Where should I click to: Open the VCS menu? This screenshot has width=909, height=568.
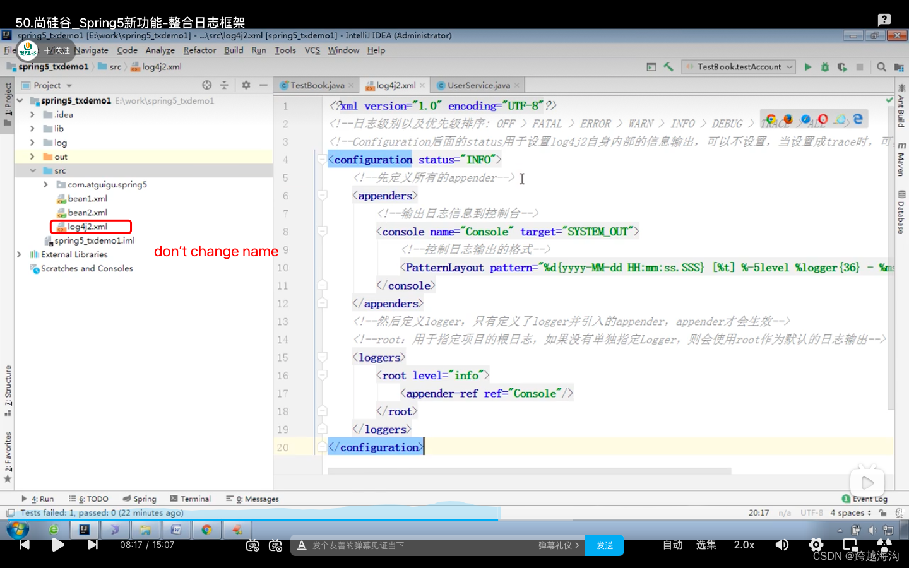click(312, 50)
